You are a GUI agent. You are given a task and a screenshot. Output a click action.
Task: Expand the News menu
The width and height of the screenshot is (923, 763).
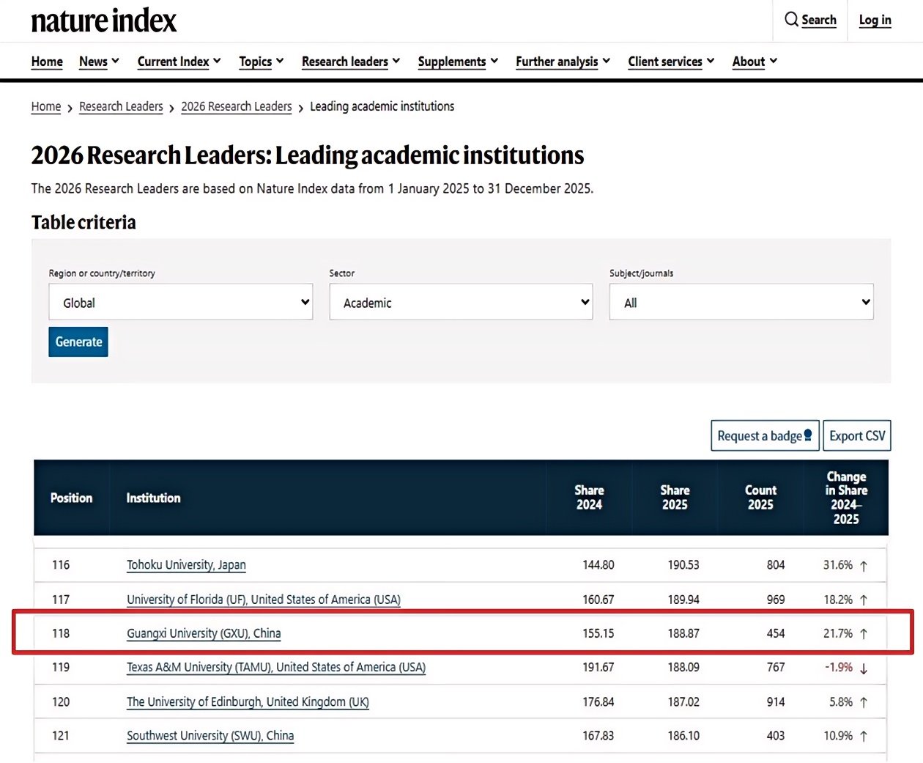tap(99, 62)
